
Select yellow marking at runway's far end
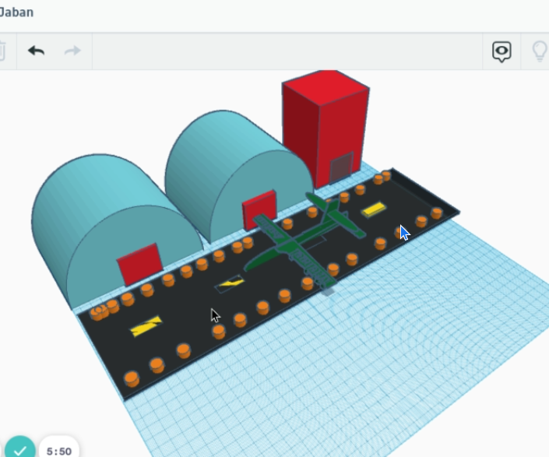tap(374, 208)
